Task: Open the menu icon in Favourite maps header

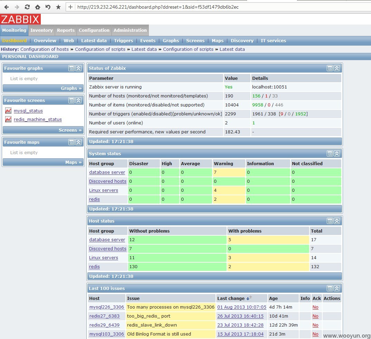Action: [72, 142]
